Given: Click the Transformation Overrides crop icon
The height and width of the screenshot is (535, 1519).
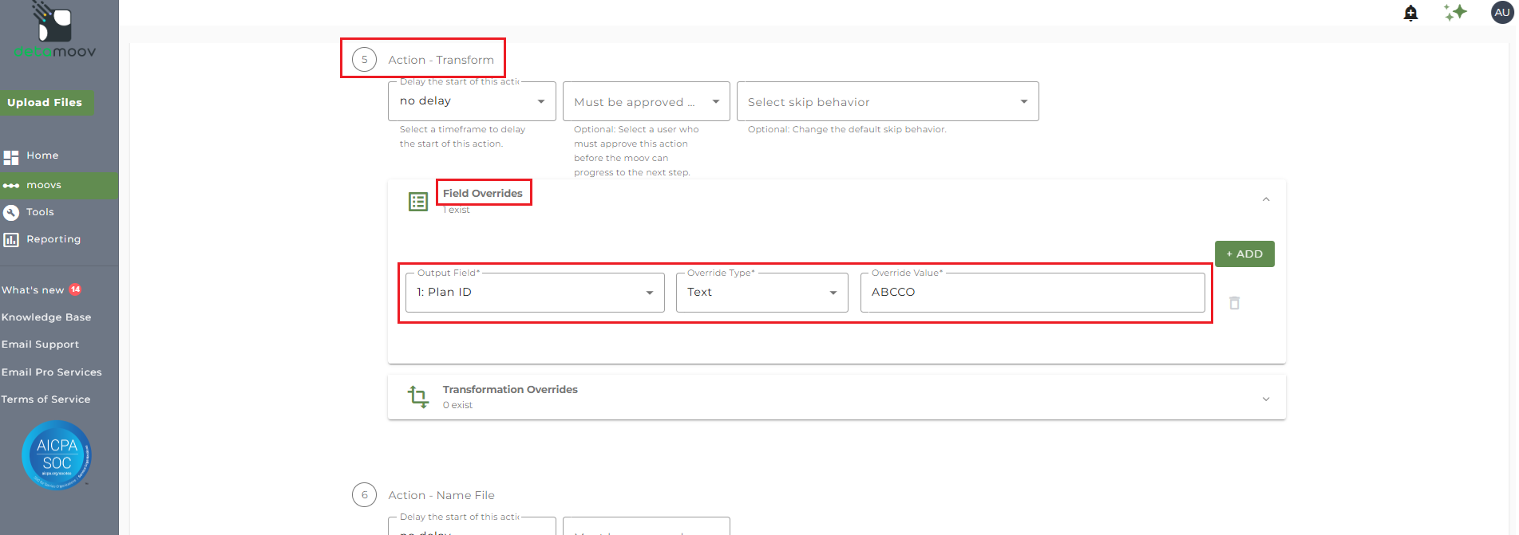Looking at the screenshot, I should pos(418,396).
